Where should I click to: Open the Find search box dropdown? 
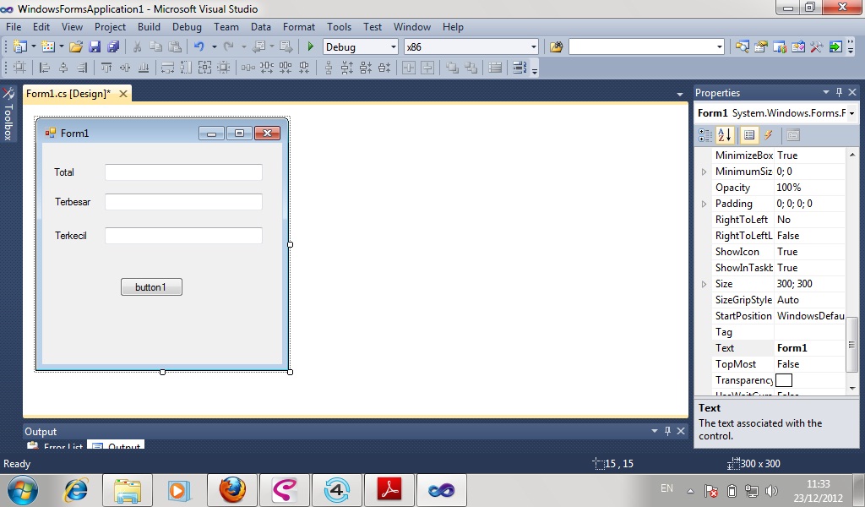pos(720,46)
